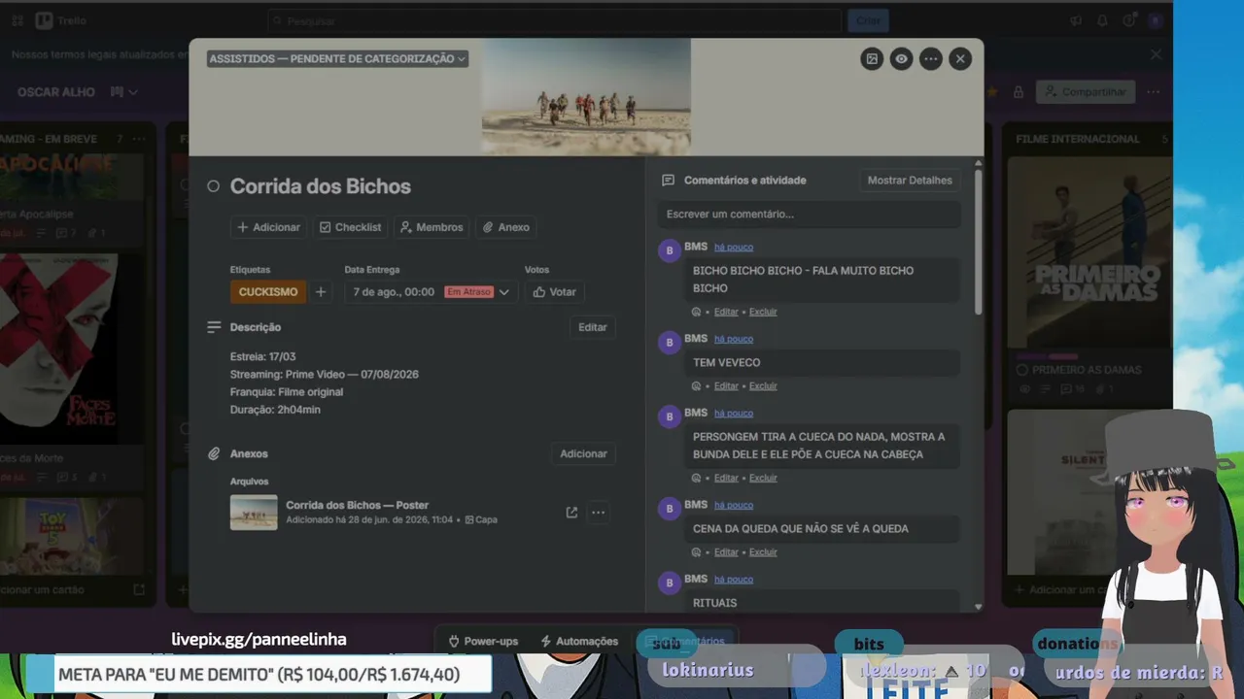Open the poster attachment options menu
Viewport: 1244px width, 699px height.
click(599, 513)
